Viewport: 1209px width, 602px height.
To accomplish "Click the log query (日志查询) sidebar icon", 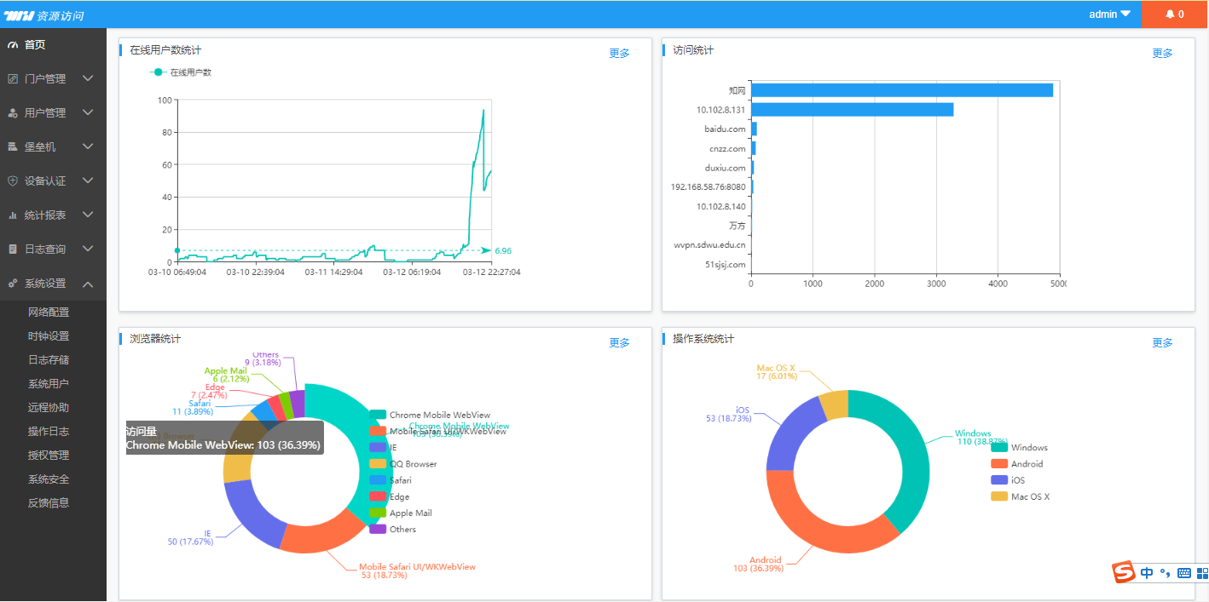I will tap(13, 249).
